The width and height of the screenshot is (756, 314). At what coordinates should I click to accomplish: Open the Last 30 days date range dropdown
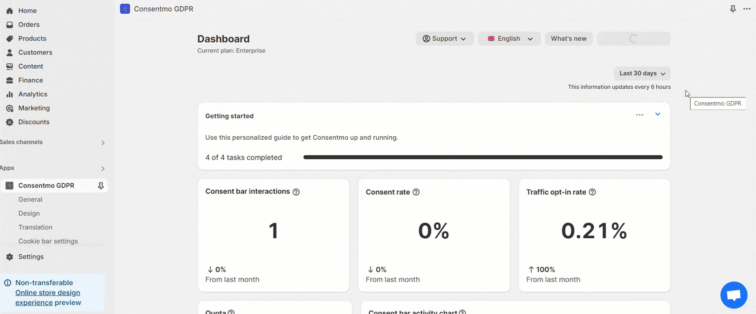642,74
